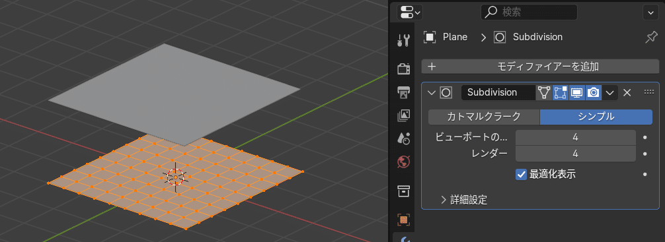This screenshot has height=242, width=665.
Task: Click animate dot beside 最適化表示
Action: [645, 174]
